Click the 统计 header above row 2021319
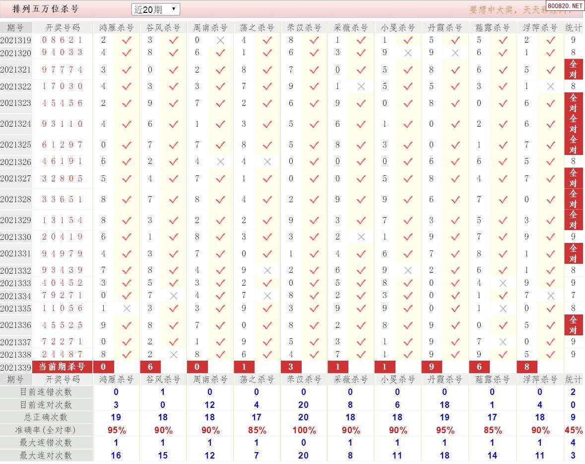This screenshot has height=464, width=585. tap(574, 28)
